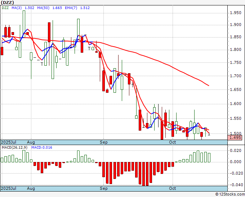Click the 1.900 price axis label
The image size is (245, 197).
tap(236, 25)
